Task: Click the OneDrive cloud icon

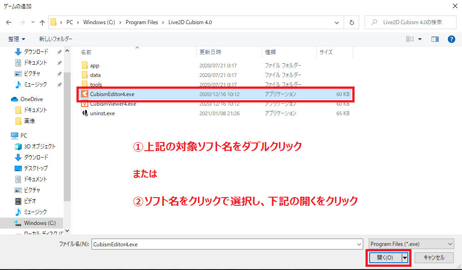Action: coord(15,99)
